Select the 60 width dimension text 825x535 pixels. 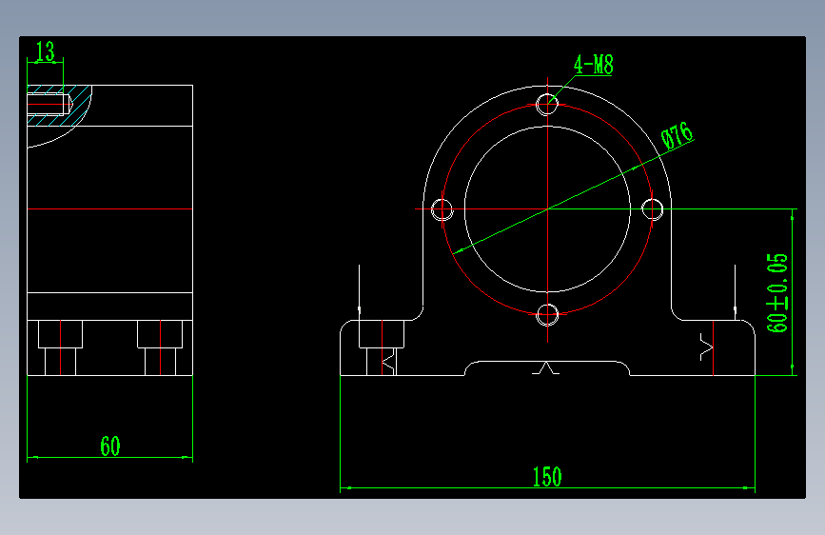pos(110,446)
